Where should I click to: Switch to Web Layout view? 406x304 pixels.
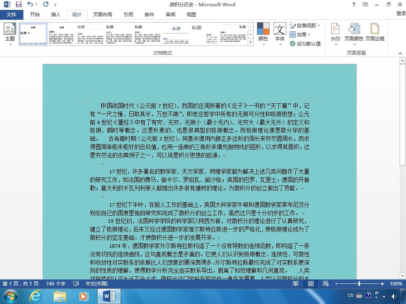[x=326, y=283]
